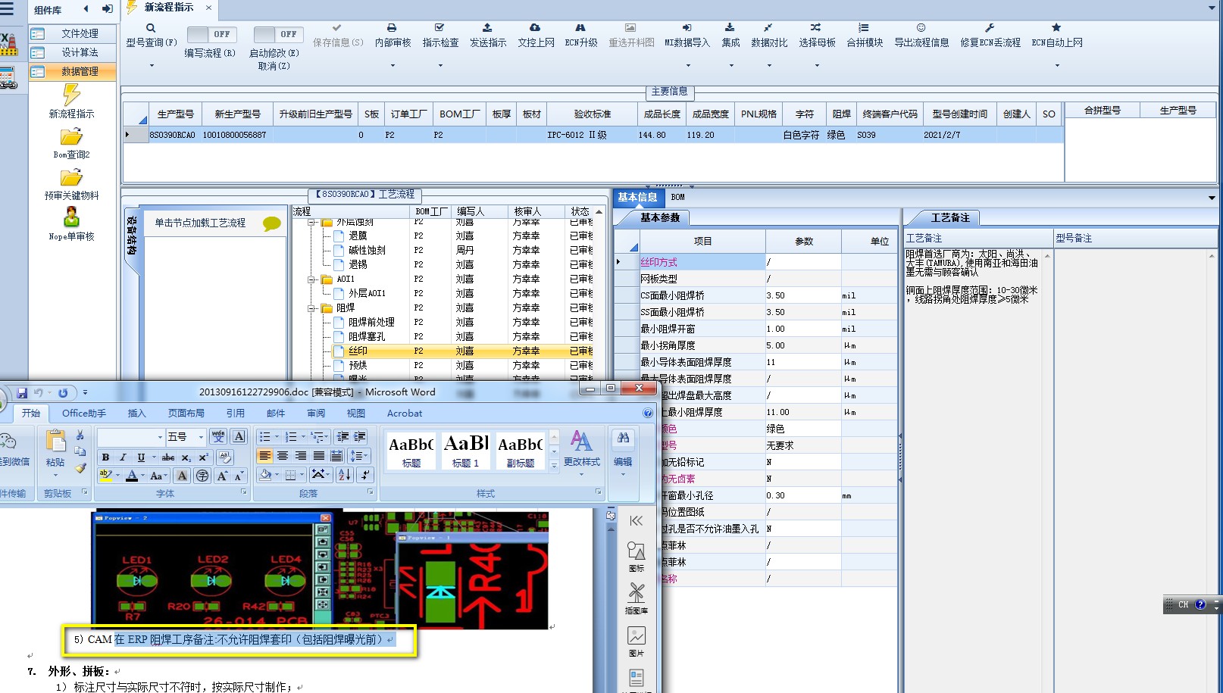Open the 预审关键物料 folder icon

pyautogui.click(x=71, y=178)
